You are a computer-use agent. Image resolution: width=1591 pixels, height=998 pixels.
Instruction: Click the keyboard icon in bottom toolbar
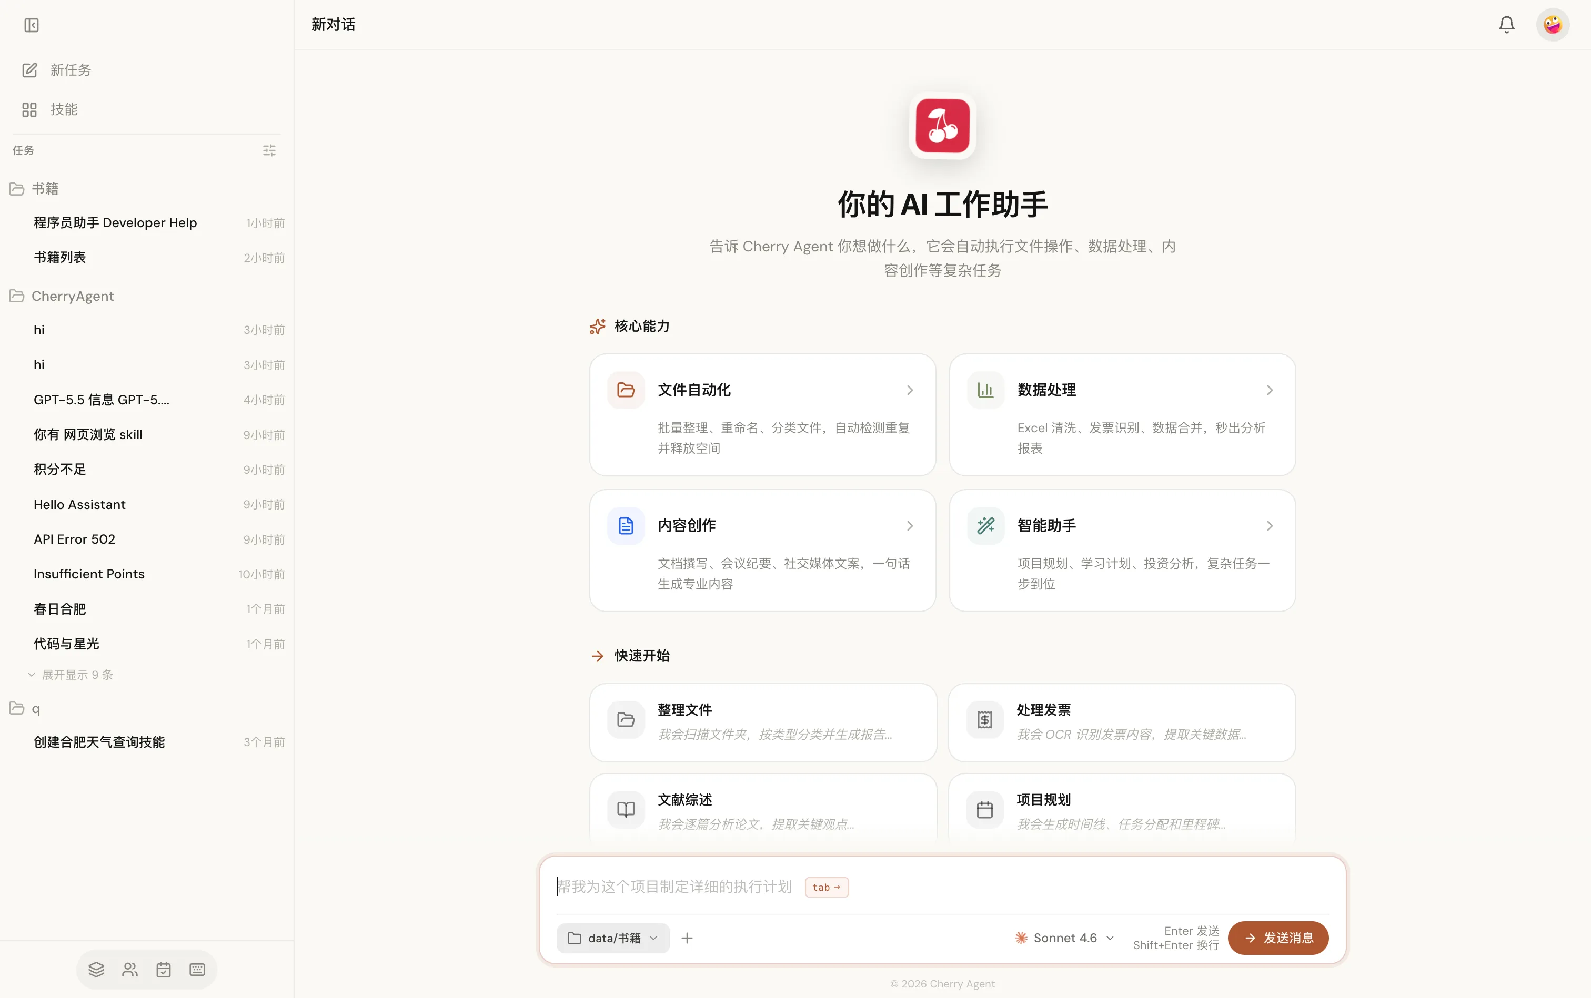click(x=197, y=969)
